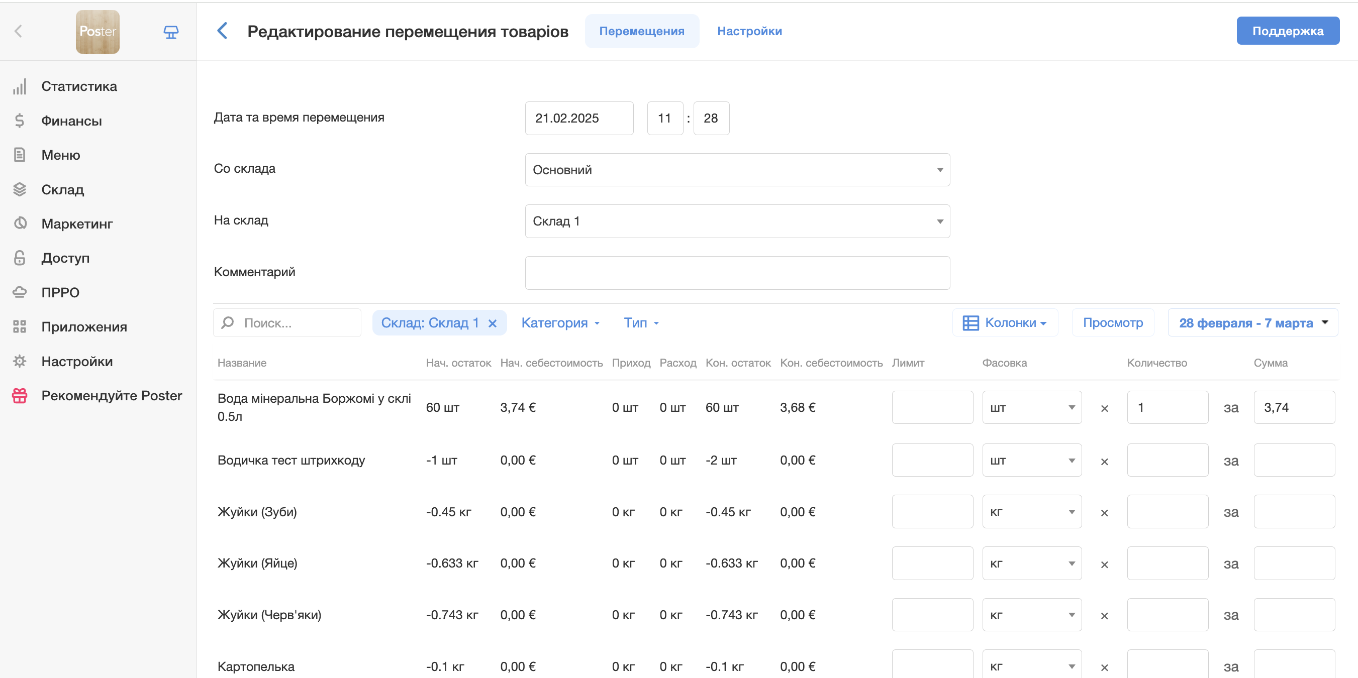Click the Название column header

pyautogui.click(x=242, y=363)
